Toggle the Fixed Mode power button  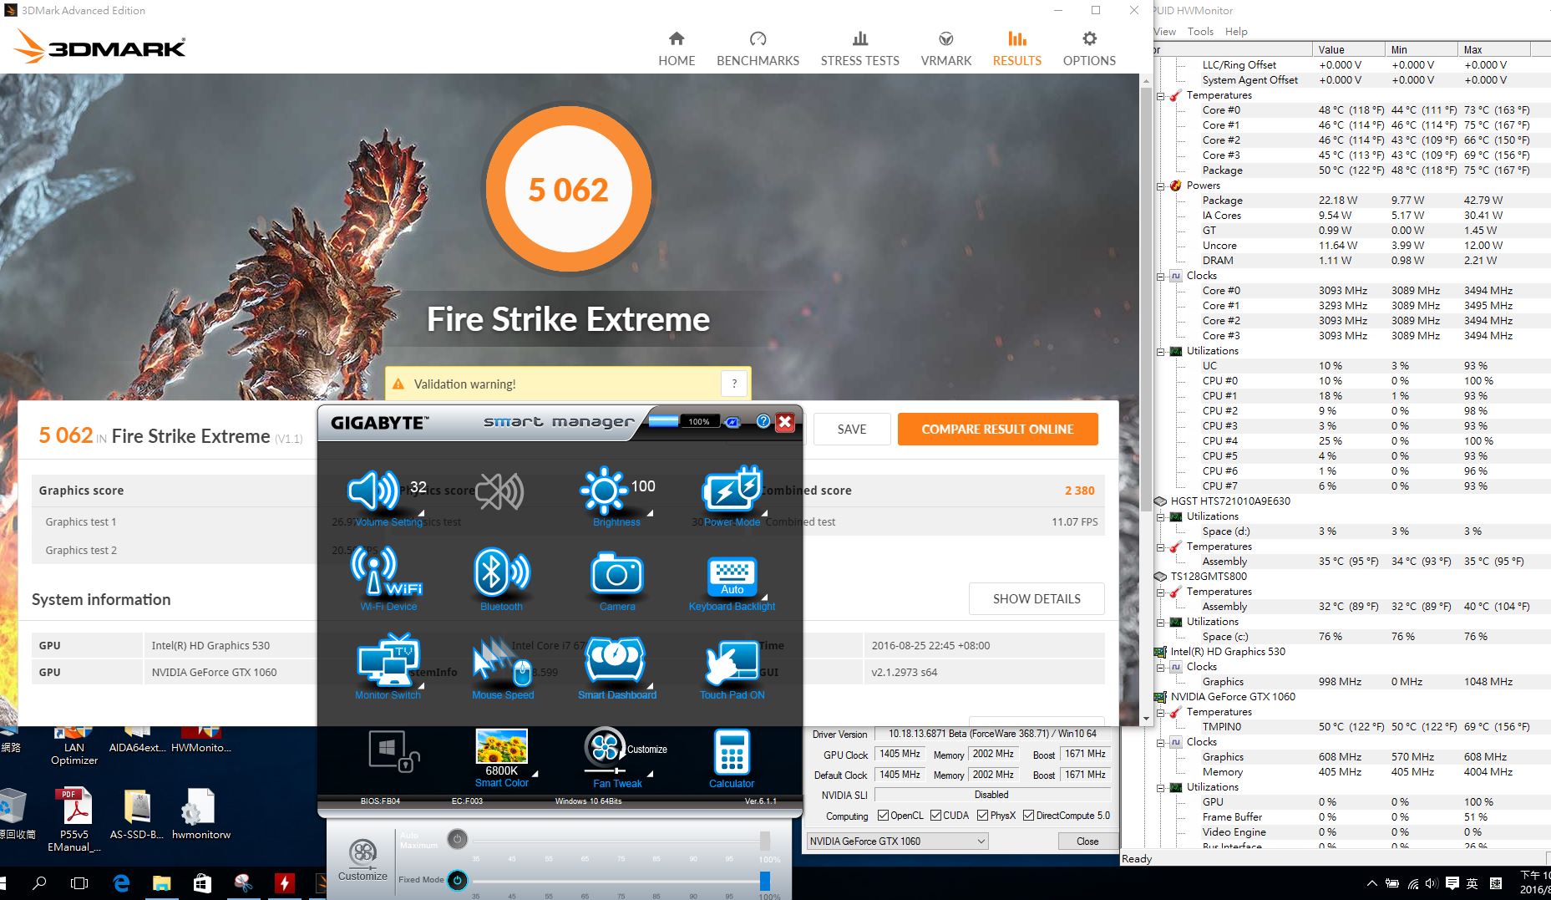coord(457,880)
